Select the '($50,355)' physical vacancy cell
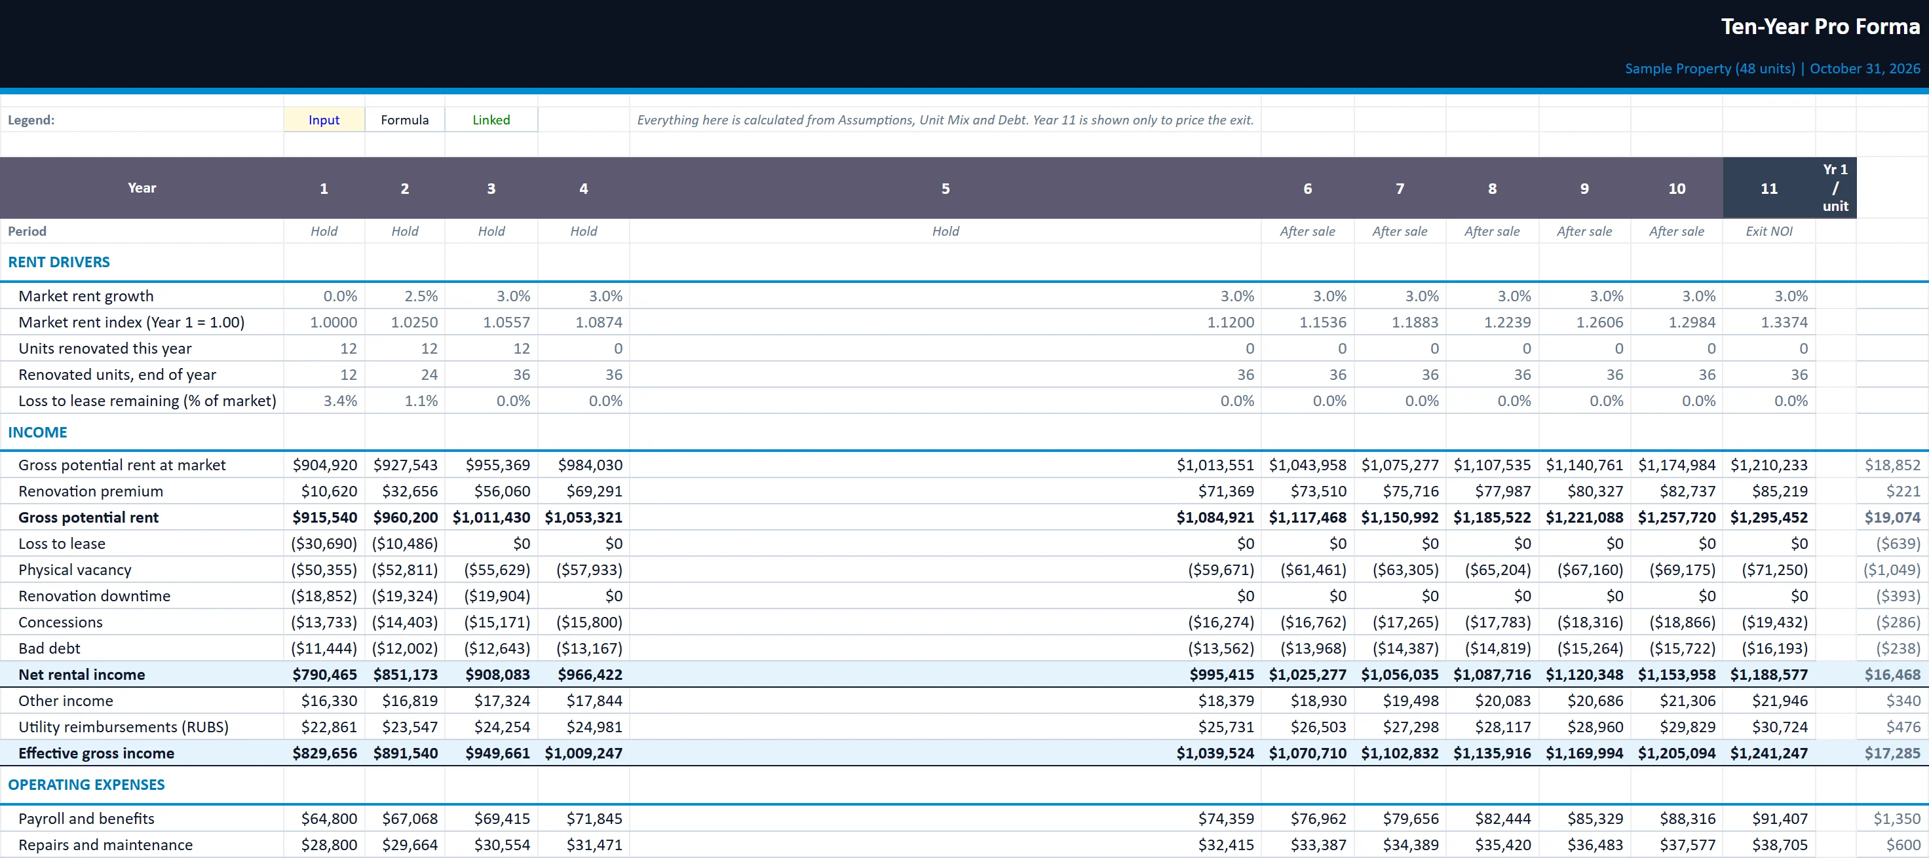Screen dimensions: 1929x858 (324, 570)
